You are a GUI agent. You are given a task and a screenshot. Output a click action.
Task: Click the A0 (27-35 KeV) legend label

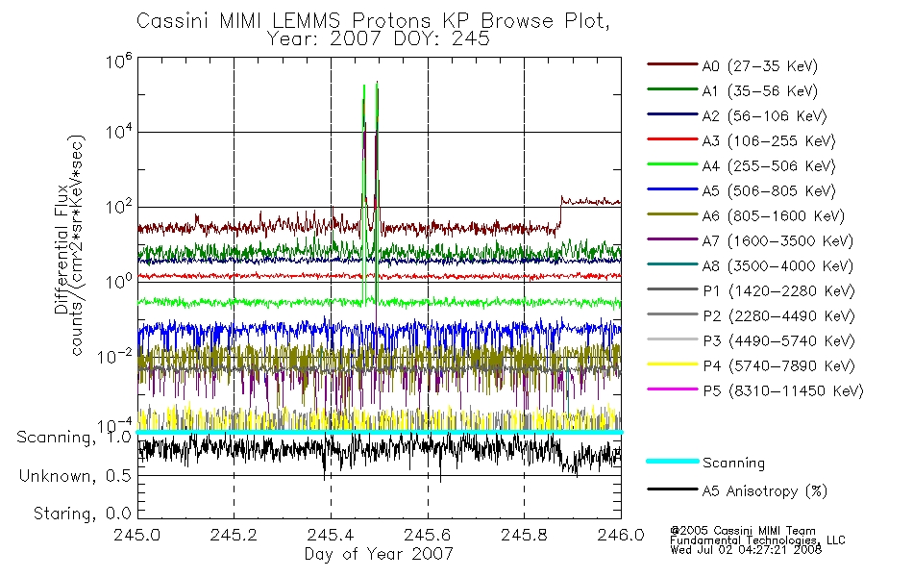click(x=759, y=66)
